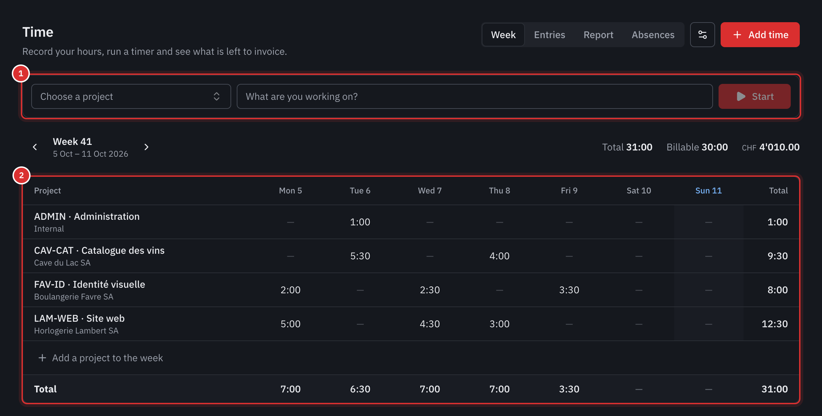Switch to the Week tab
This screenshot has width=822, height=416.
[x=503, y=35]
